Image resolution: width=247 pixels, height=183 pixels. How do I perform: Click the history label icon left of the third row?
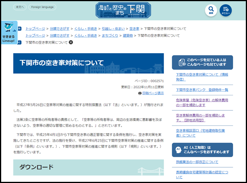point(20,42)
